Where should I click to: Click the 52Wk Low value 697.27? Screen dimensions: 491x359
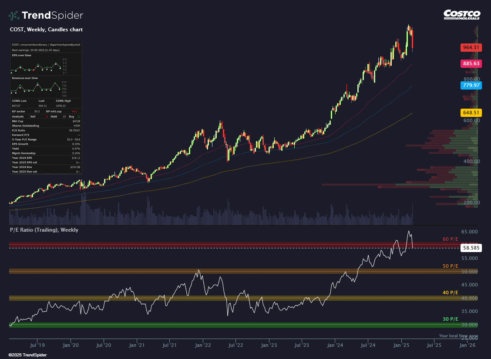(16, 106)
